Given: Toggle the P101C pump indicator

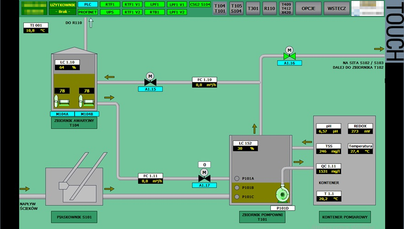Looking at the screenshot, I should 237,197.
